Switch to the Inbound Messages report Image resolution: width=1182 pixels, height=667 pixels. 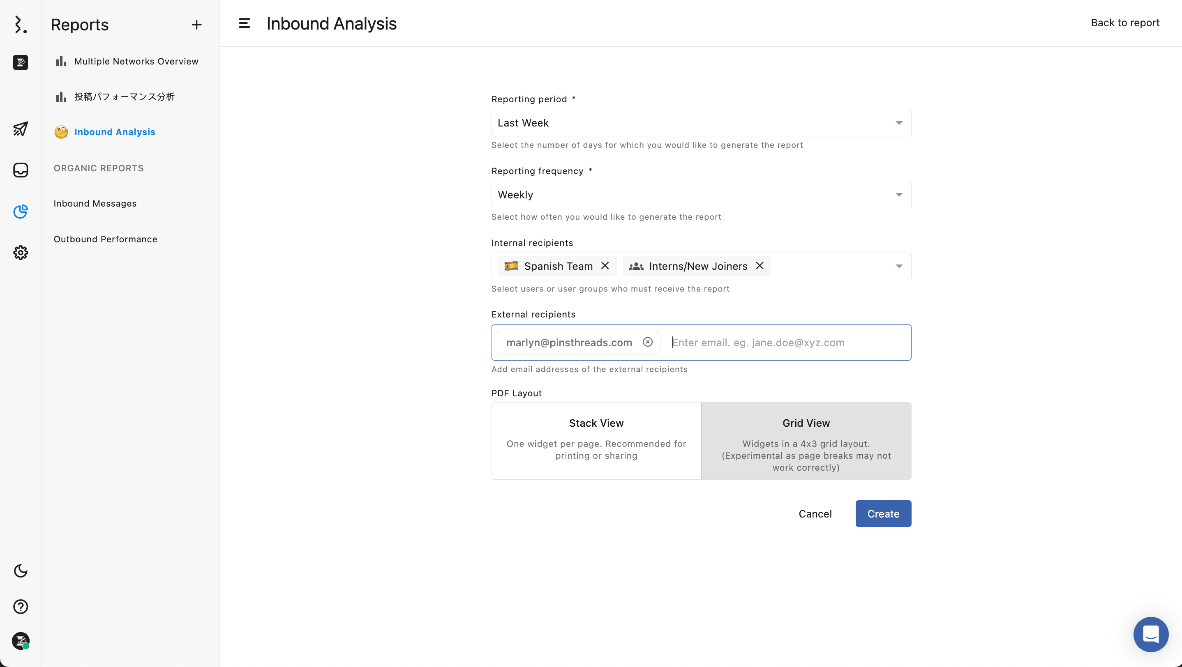95,203
